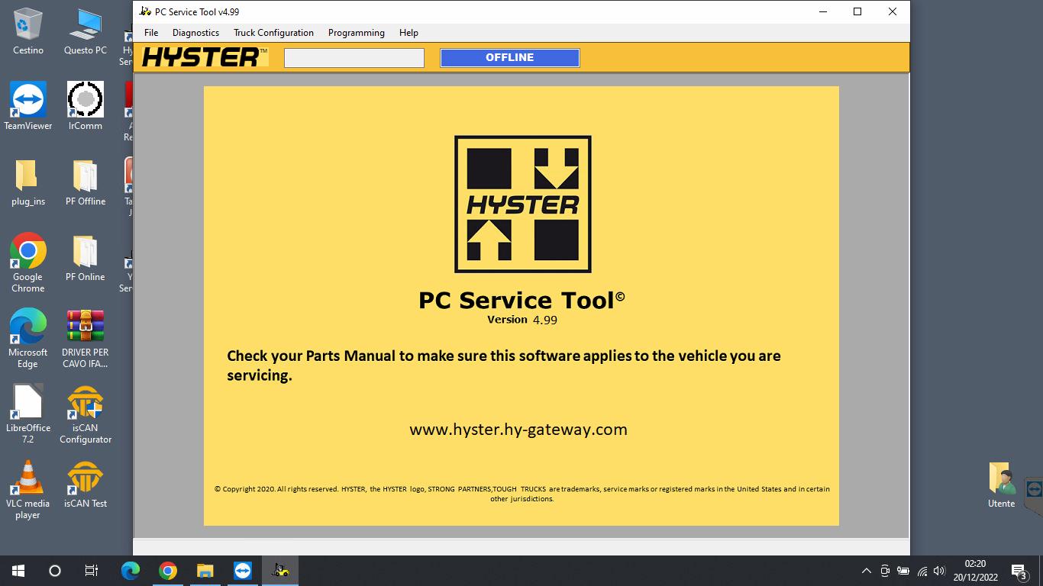1043x586 pixels.
Task: Select the TeamViewer desktop shortcut
Action: tap(28, 107)
